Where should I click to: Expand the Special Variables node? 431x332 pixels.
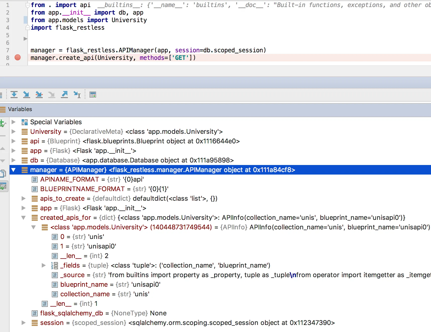tap(14, 122)
